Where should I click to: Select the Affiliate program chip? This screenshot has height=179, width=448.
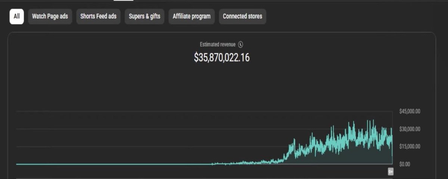(192, 17)
